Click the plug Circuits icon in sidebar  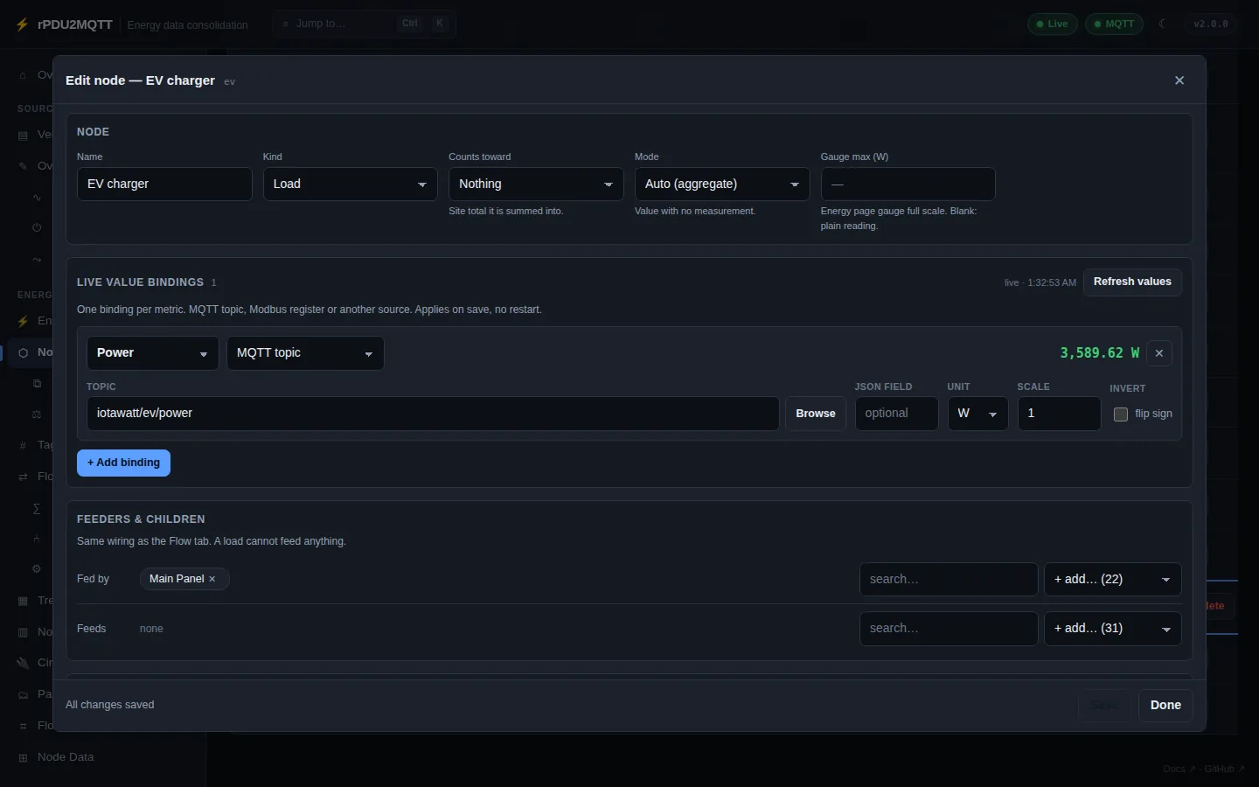(x=23, y=663)
